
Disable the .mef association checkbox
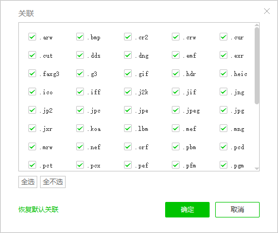pos(176,128)
